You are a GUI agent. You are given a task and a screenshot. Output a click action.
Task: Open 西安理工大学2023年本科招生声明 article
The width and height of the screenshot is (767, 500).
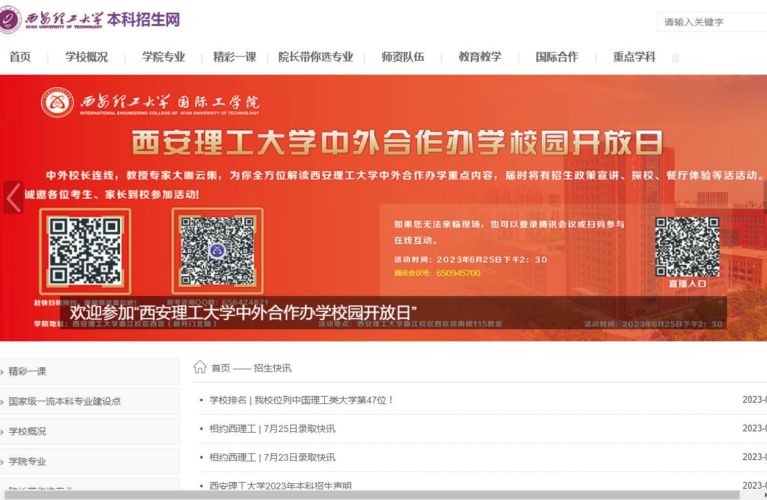[x=280, y=485]
